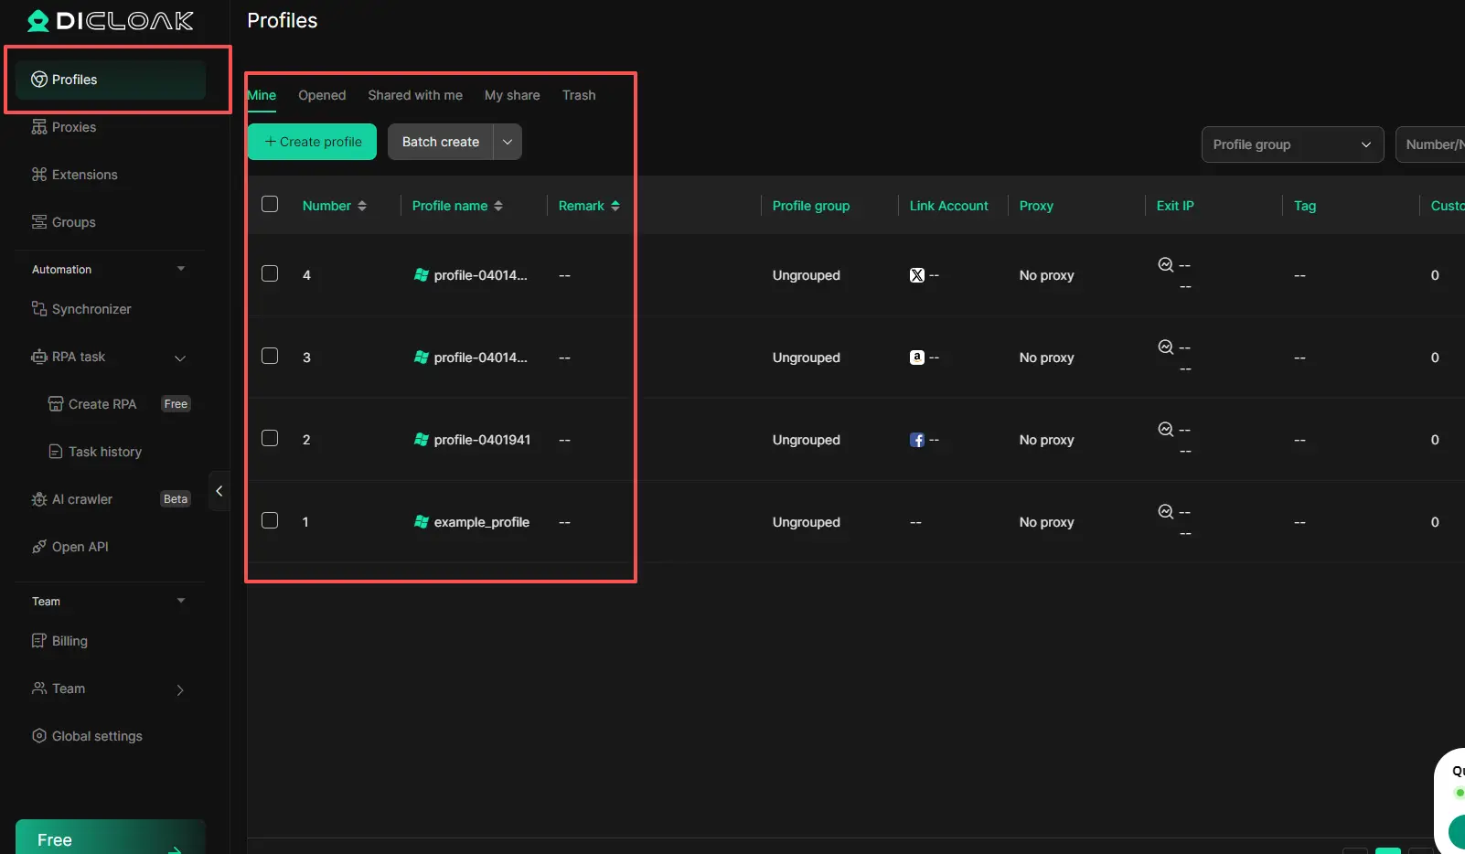Click the X (Twitter) link account icon
1465x854 pixels.
pyautogui.click(x=916, y=275)
